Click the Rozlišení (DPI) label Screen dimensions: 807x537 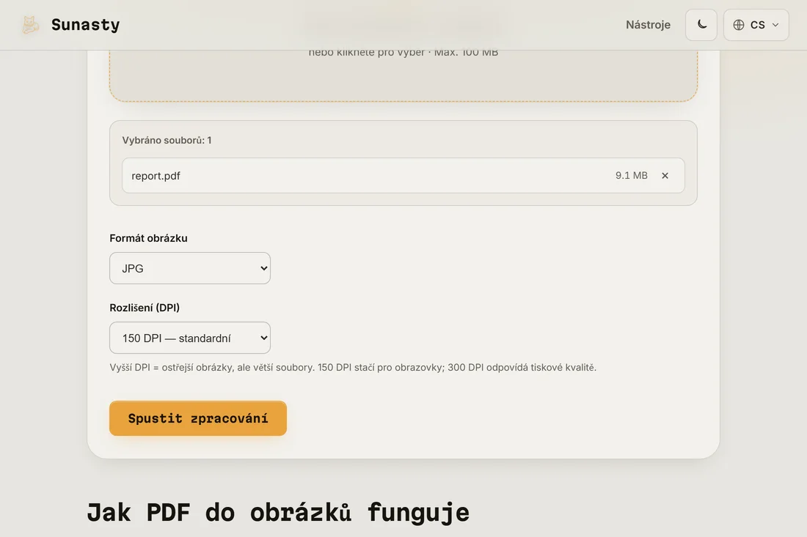tap(145, 307)
